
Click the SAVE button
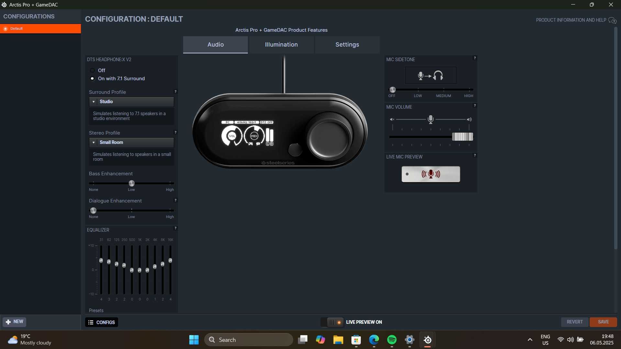(603, 322)
